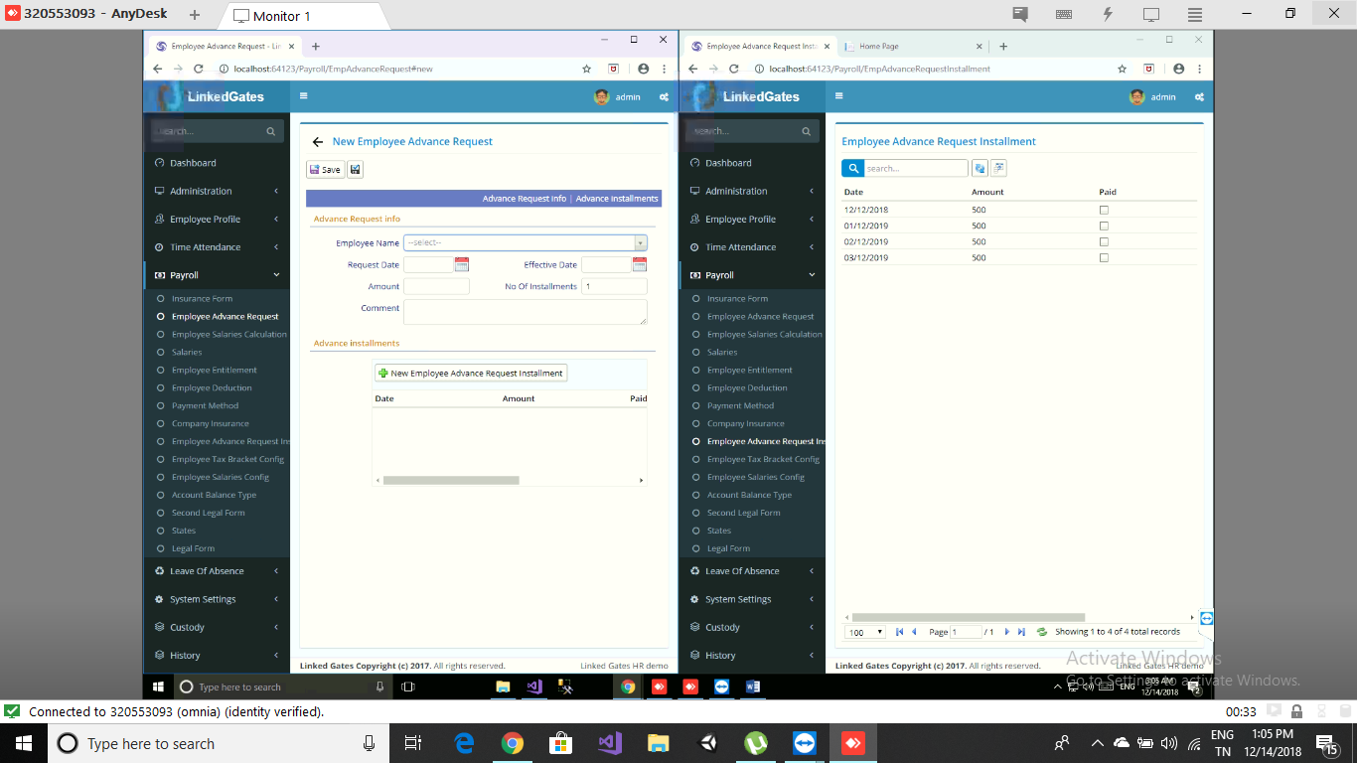Viewport: 1357px width, 763px height.
Task: Click the Comment text area
Action: tap(525, 313)
